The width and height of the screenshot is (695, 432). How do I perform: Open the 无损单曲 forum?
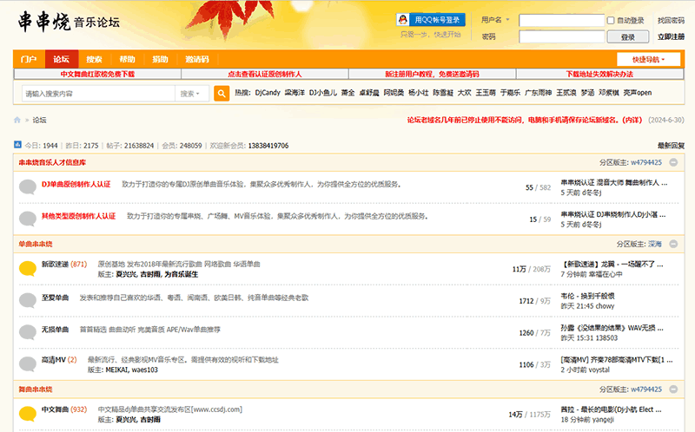[x=55, y=330]
